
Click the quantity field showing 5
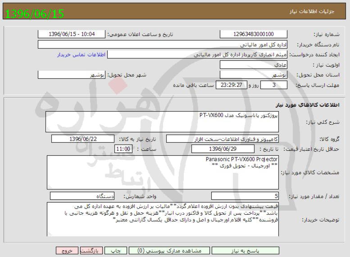(245, 196)
